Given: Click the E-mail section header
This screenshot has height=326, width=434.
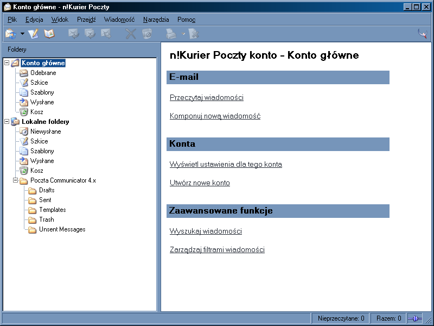Looking at the screenshot, I should click(278, 77).
